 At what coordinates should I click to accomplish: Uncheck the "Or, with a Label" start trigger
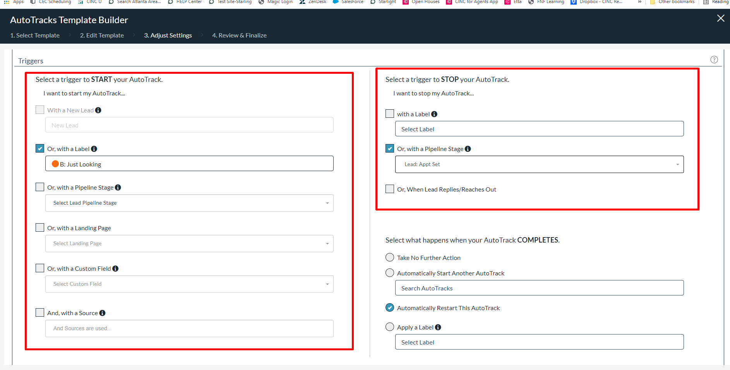pos(39,148)
